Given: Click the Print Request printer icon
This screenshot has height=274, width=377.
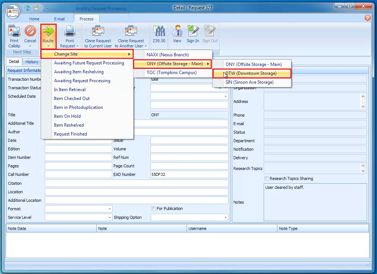Looking at the screenshot, I should point(70,31).
